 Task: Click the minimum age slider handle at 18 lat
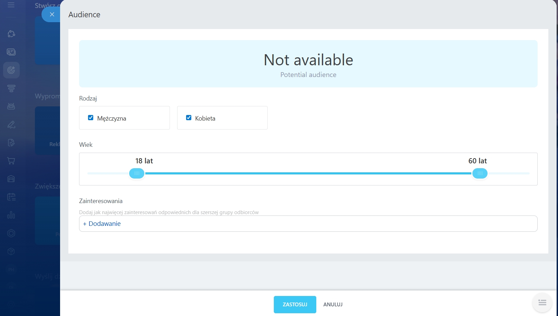coord(137,173)
